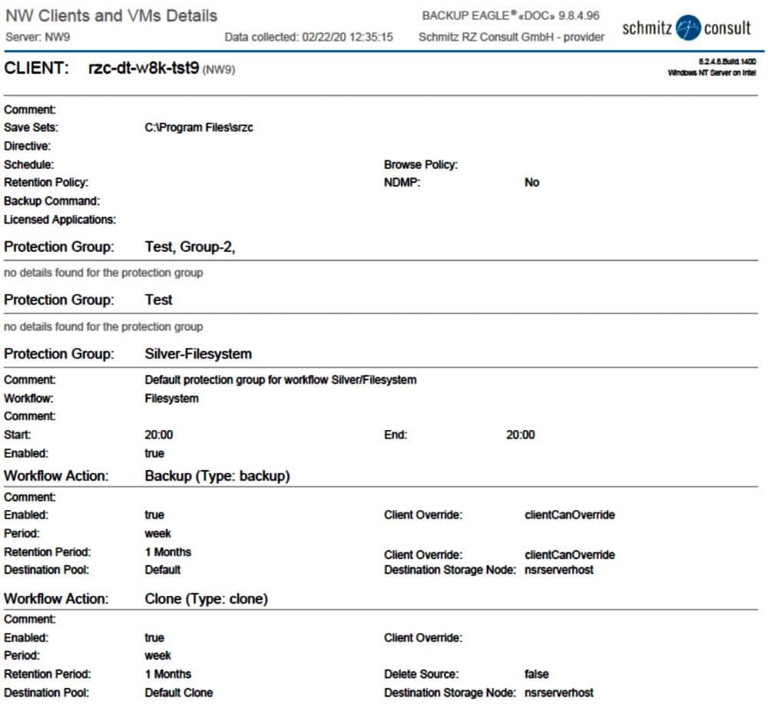The image size is (768, 712).
Task: Click the Browse Policy label
Action: tap(420, 164)
